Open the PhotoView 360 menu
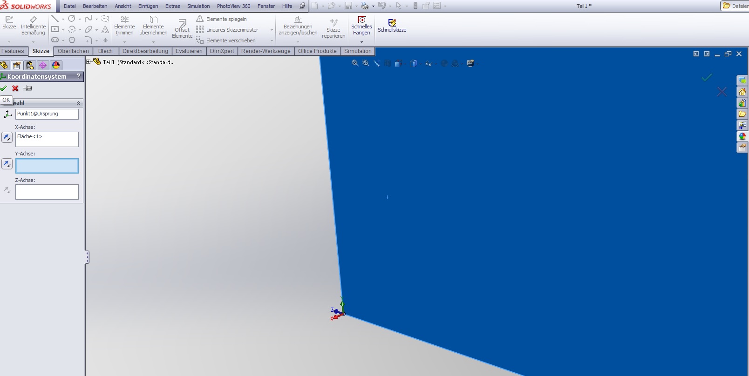This screenshot has height=376, width=749. 233,6
